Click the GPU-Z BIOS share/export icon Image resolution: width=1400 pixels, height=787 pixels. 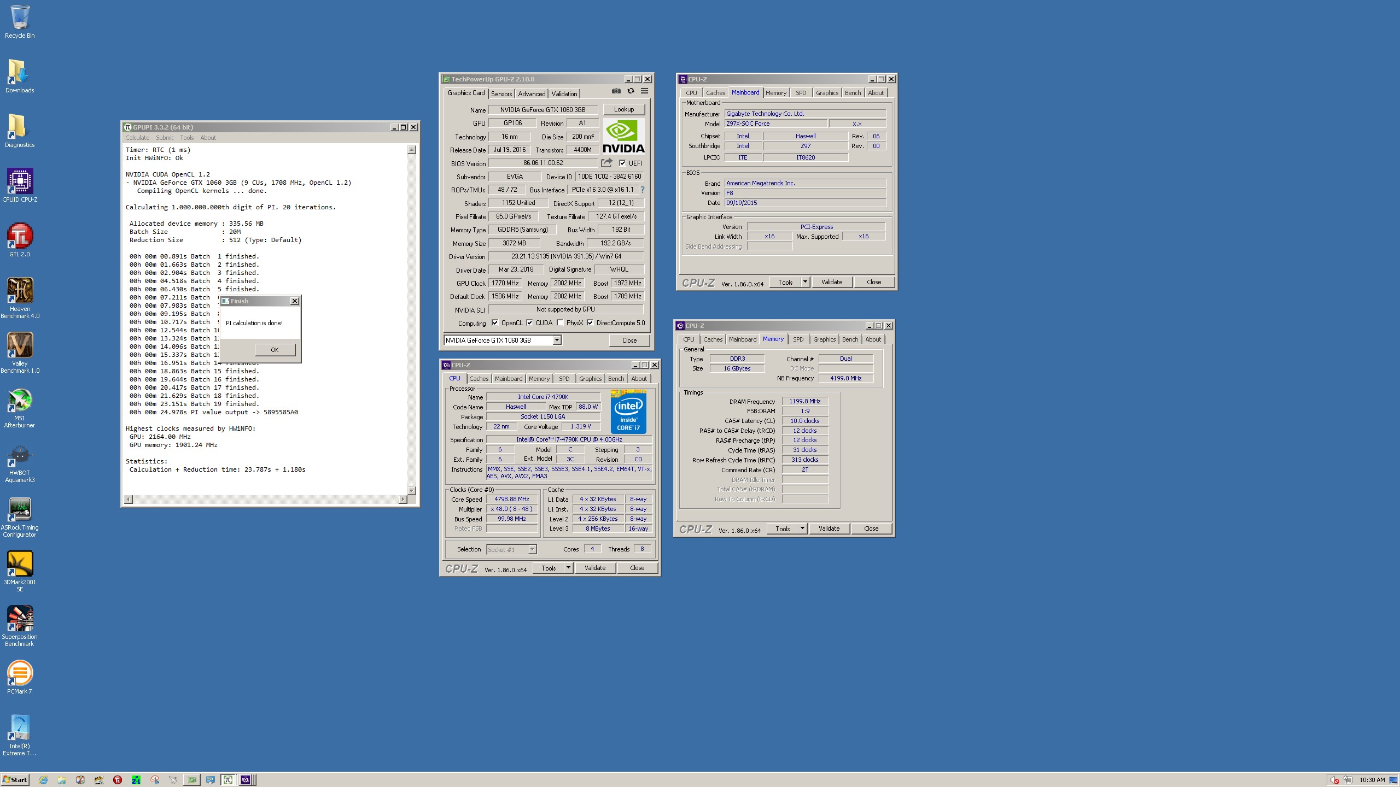point(606,163)
